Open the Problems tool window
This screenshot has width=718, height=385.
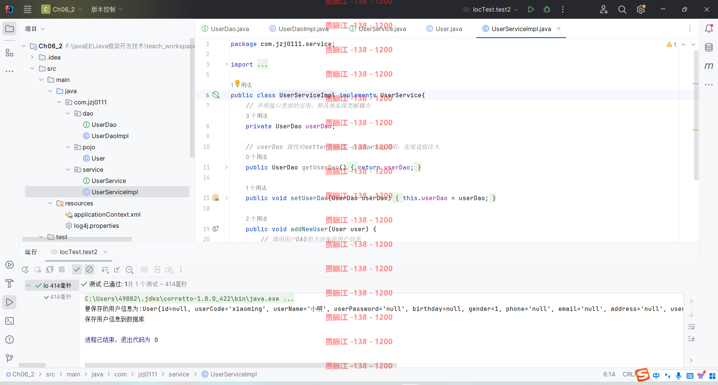point(9,339)
